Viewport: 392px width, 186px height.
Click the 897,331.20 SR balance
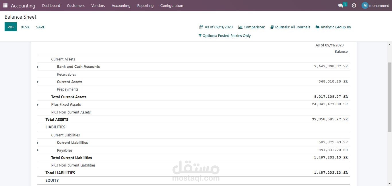click(333, 150)
